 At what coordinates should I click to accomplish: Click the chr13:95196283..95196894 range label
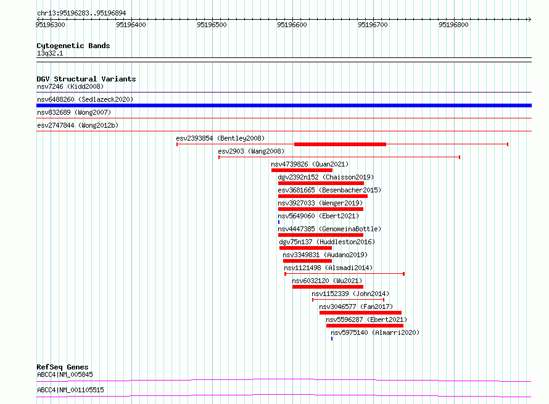click(81, 13)
